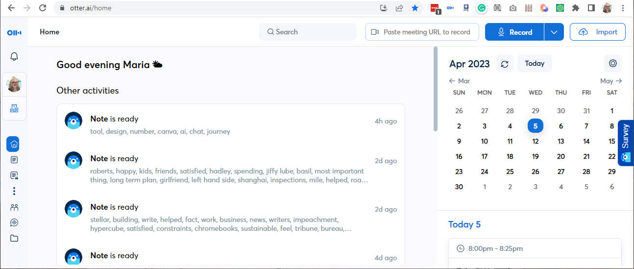Viewport: 634px width, 269px height.
Task: Share this page icon in address bar
Action: 399,8
